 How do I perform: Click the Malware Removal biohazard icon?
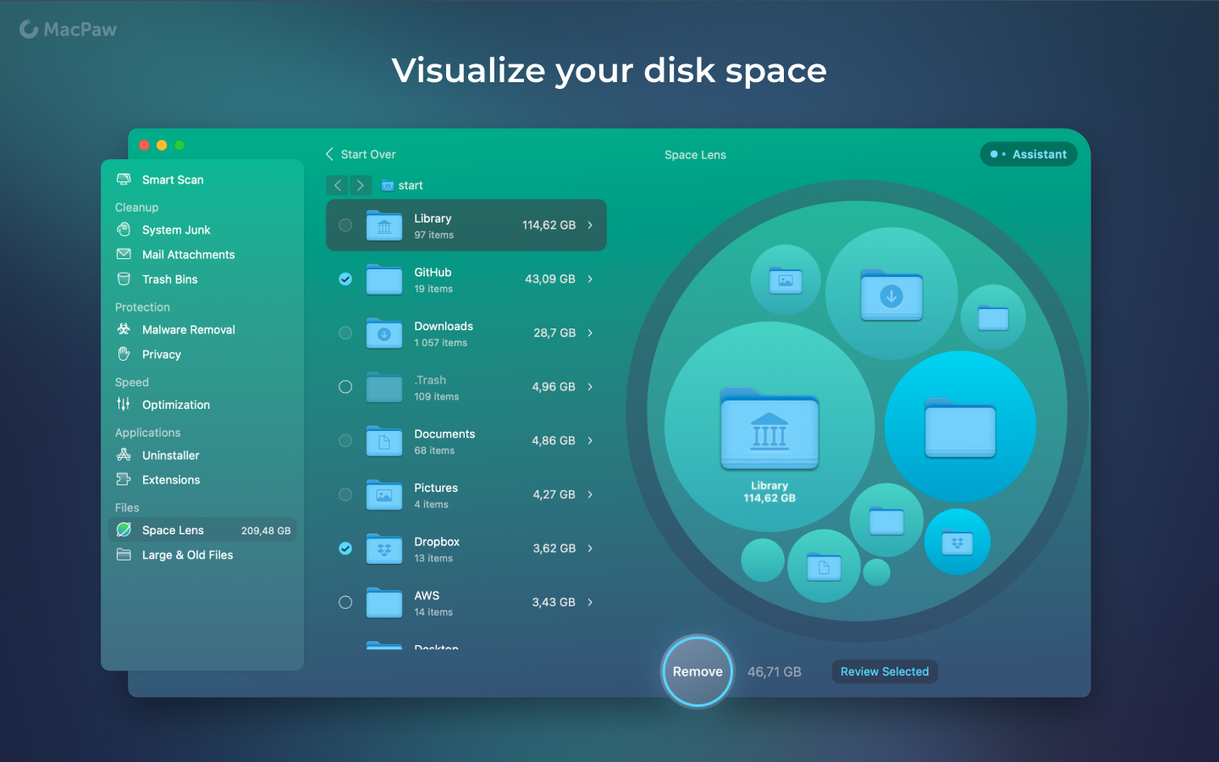(x=124, y=329)
